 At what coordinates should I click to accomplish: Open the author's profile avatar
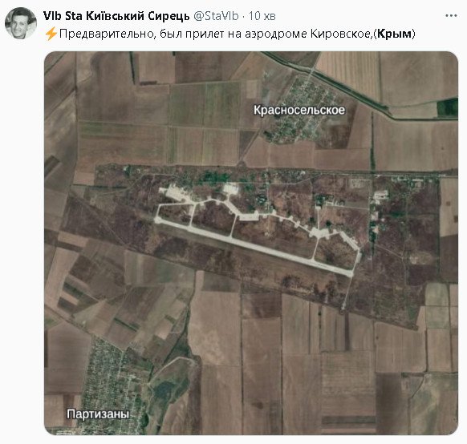click(x=21, y=23)
